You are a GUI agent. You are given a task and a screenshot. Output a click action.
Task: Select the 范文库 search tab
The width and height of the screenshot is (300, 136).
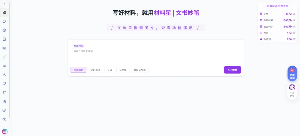123,70
